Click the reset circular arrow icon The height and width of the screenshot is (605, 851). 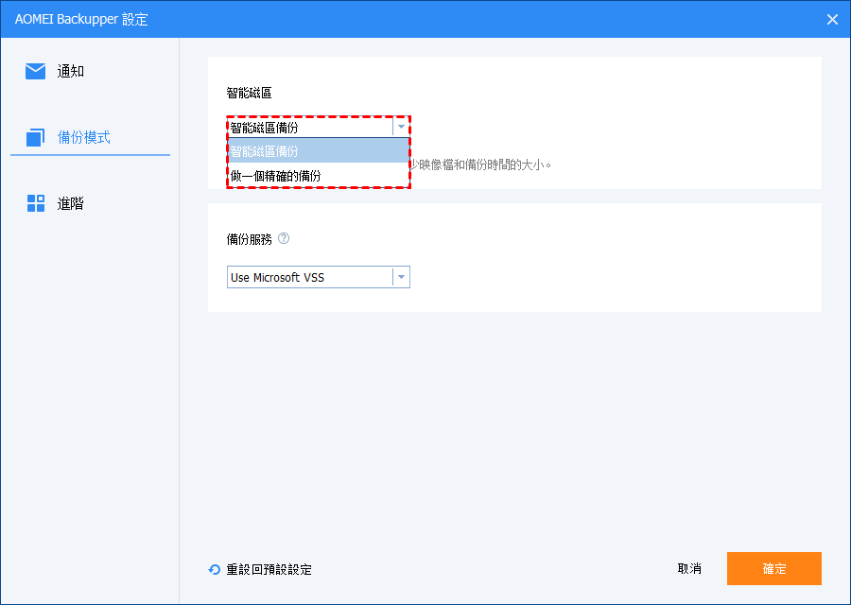pyautogui.click(x=215, y=569)
